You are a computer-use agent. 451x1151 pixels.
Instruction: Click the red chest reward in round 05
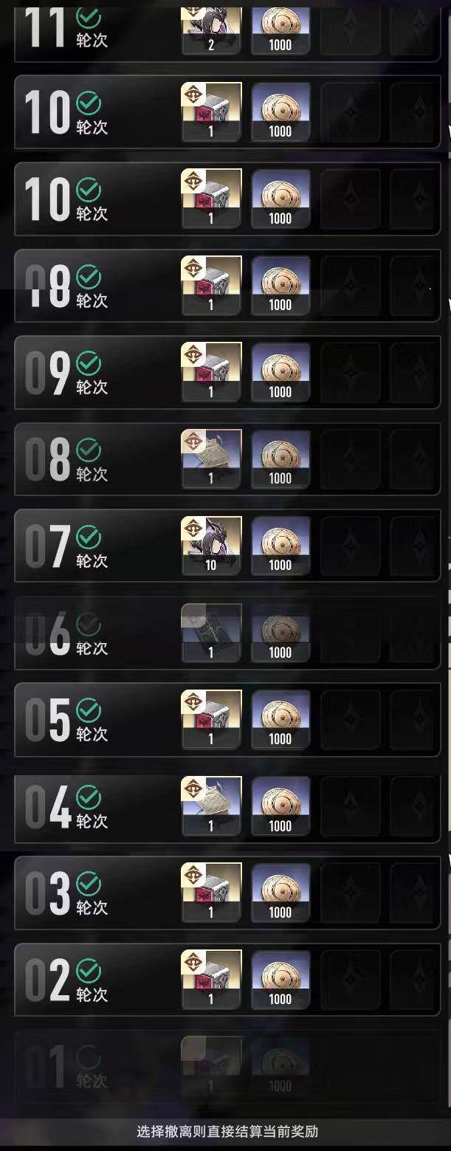(x=211, y=719)
